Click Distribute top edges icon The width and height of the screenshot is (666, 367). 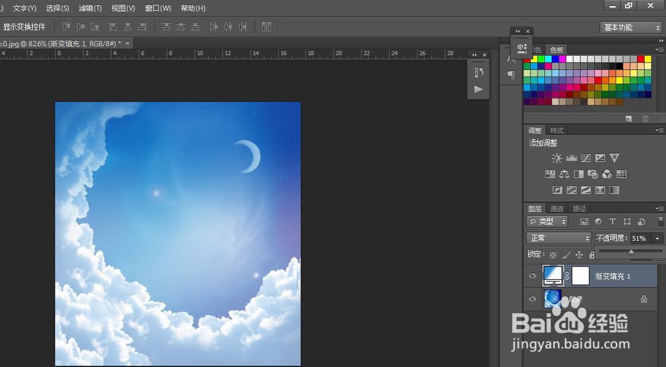click(x=166, y=27)
